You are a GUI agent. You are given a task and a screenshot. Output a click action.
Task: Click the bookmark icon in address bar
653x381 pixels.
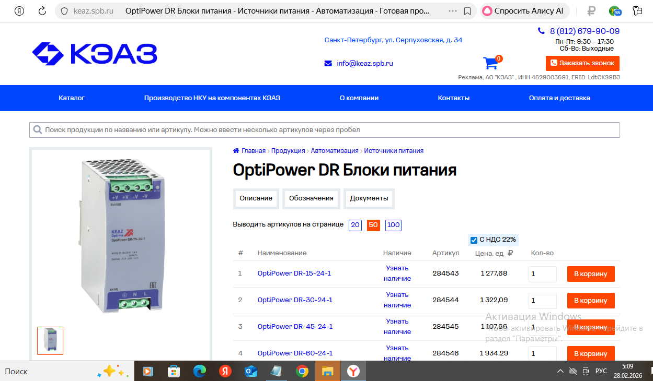(467, 11)
